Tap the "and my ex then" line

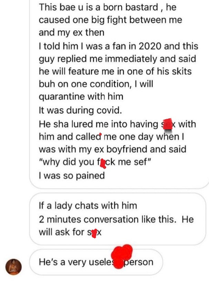[71, 32]
